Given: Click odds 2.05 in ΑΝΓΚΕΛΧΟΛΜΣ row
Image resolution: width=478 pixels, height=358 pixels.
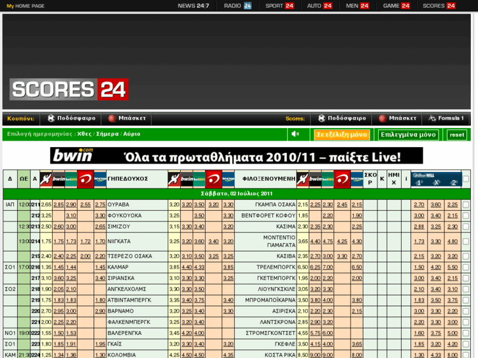Looking at the screenshot, I should [59, 289].
